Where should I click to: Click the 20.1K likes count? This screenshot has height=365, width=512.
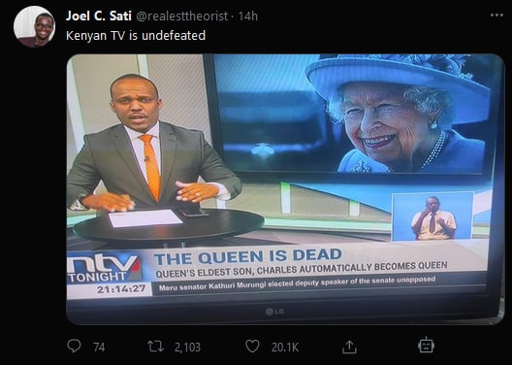coord(285,347)
